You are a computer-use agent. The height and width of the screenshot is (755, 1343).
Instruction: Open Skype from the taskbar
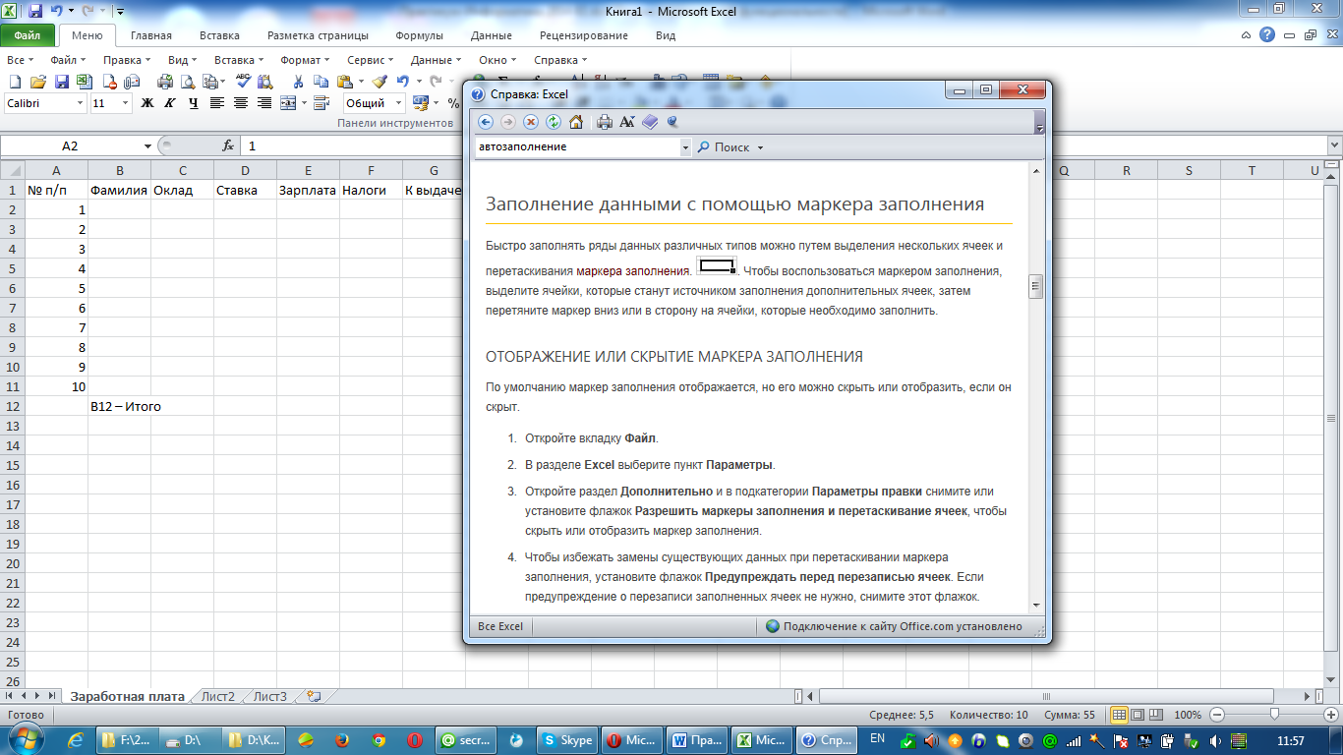(568, 740)
